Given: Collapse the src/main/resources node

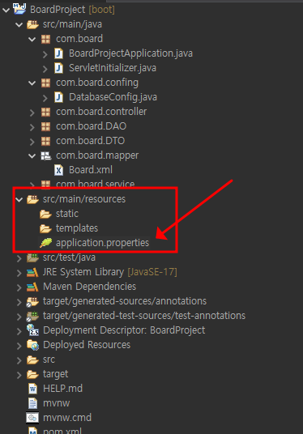Looking at the screenshot, I should tap(19, 199).
